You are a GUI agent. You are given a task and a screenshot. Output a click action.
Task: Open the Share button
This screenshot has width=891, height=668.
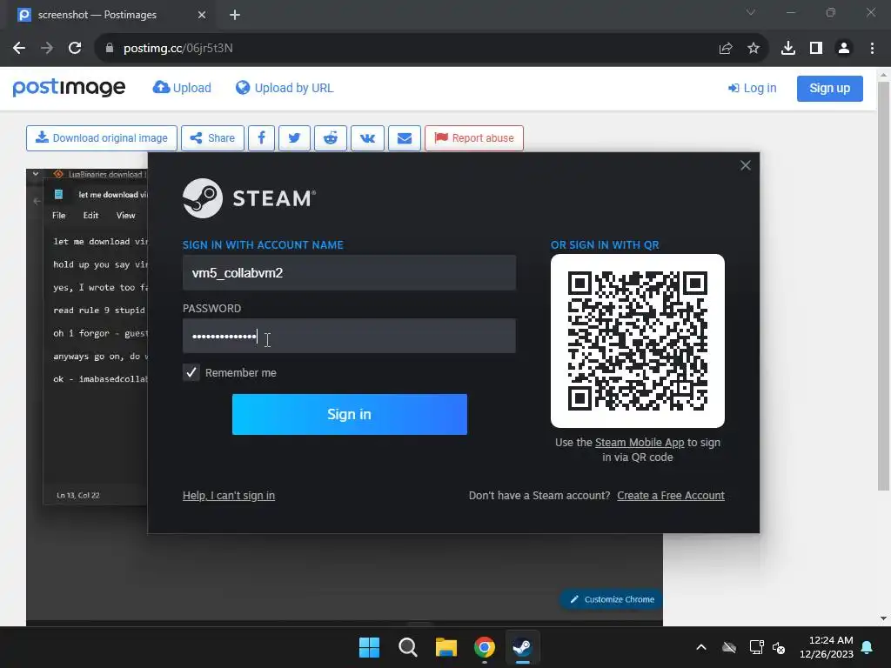[x=212, y=138]
